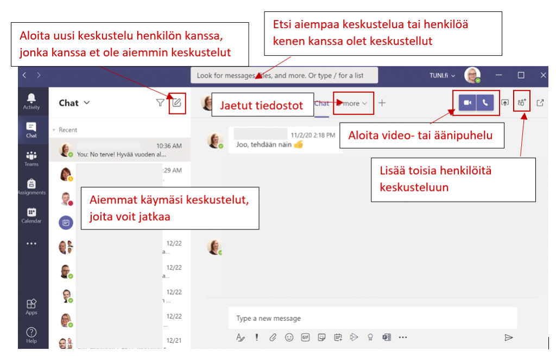The width and height of the screenshot is (556, 357).
Task: Open the Activity feed in the sidebar
Action: pyautogui.click(x=31, y=101)
